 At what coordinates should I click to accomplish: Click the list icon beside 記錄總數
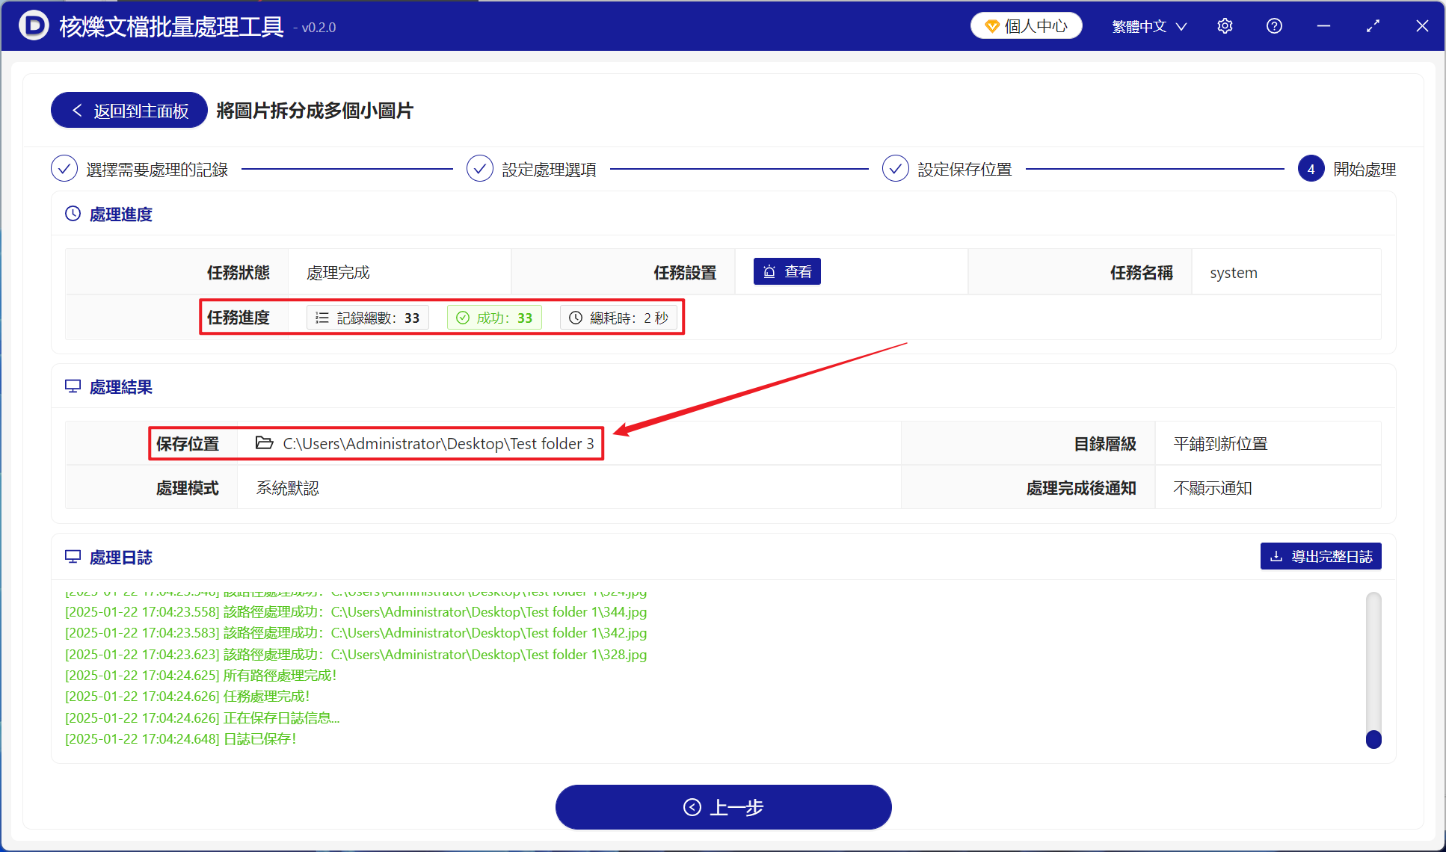click(x=322, y=318)
